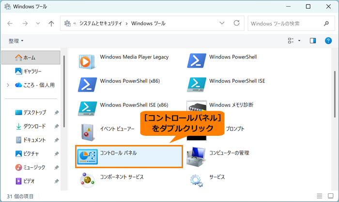Expand the address bar history dropdown
This screenshot has width=339, height=202.
click(x=222, y=23)
